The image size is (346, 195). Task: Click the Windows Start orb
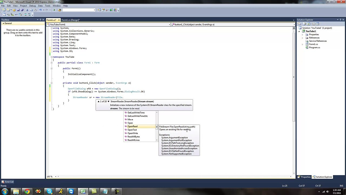pyautogui.click(x=5, y=191)
